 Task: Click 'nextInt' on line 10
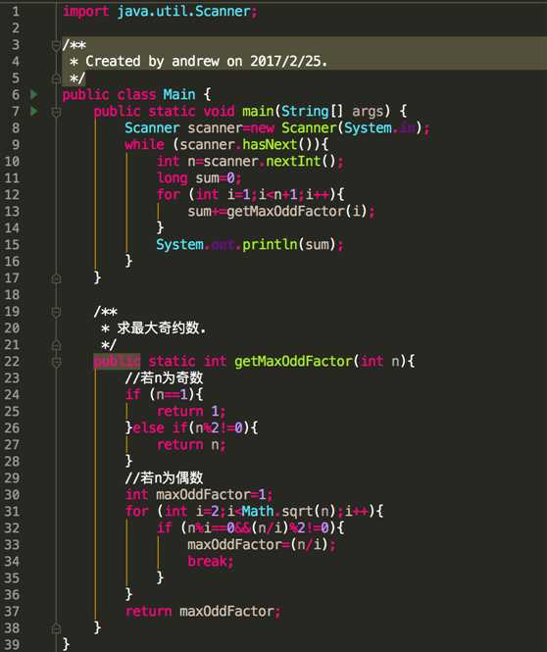[x=293, y=162]
